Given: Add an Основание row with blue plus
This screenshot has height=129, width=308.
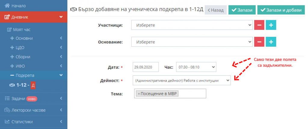Looking at the screenshot, I should click(x=271, y=42).
